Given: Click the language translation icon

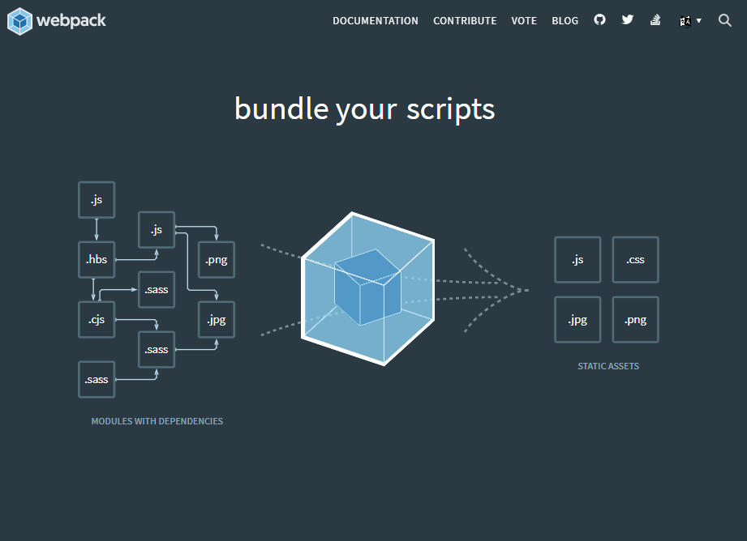Looking at the screenshot, I should coord(685,19).
